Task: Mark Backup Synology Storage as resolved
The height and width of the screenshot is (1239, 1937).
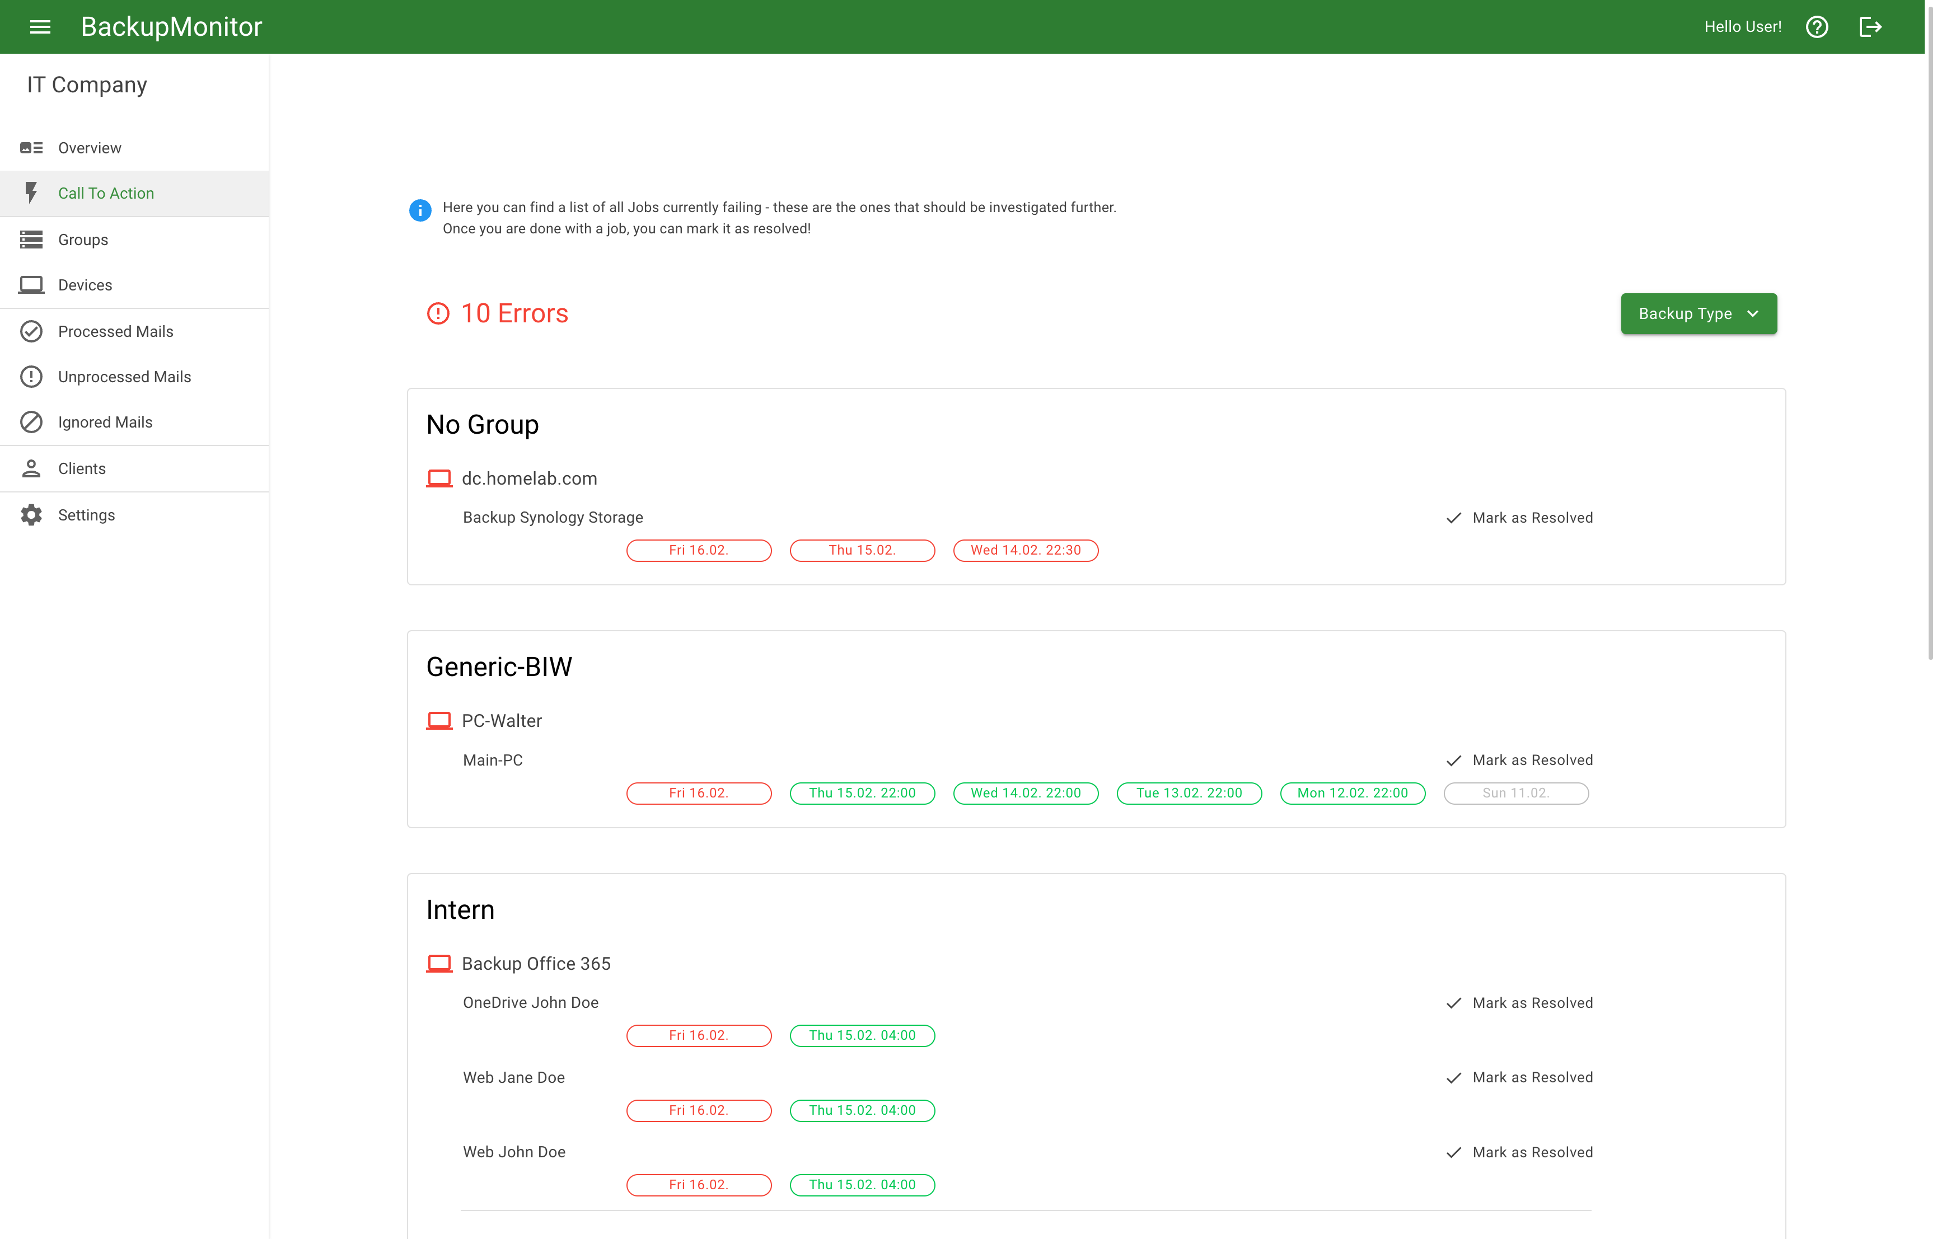Action: (x=1519, y=517)
